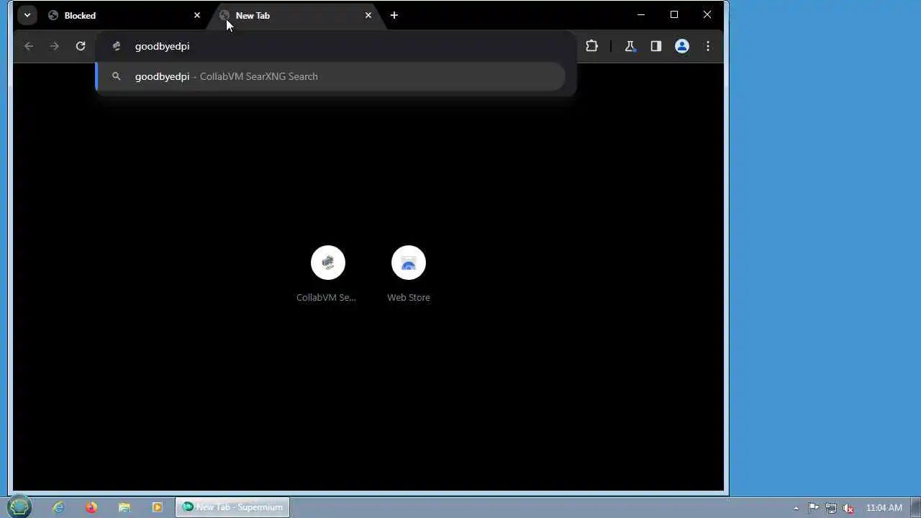Launch Firefox from the taskbar

[91, 507]
